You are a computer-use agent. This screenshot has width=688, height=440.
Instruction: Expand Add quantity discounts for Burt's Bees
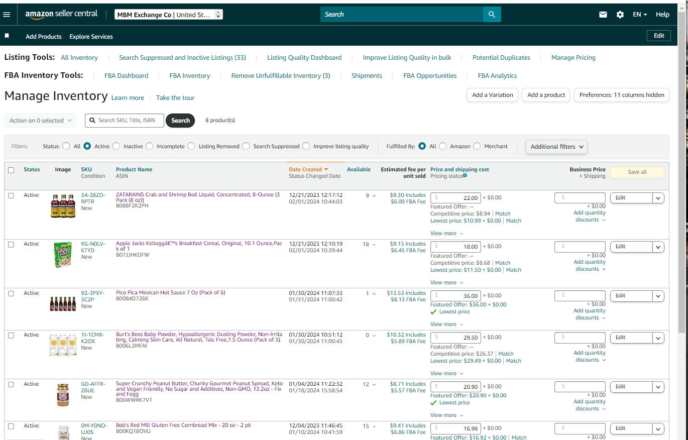(x=590, y=356)
